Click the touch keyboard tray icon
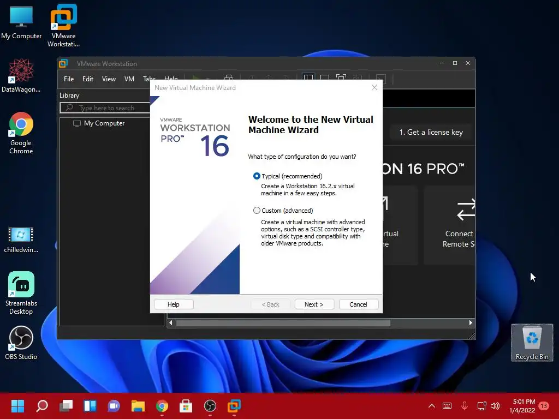This screenshot has width=559, height=419. (x=447, y=406)
